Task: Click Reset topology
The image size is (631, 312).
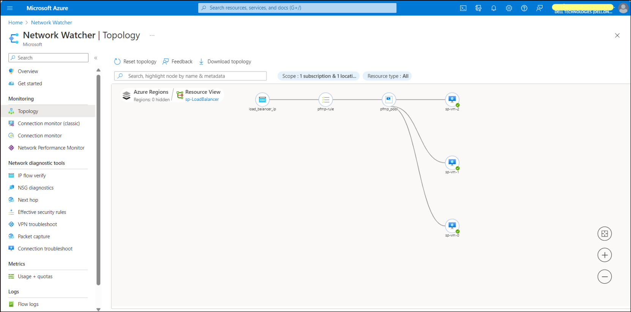Action: click(135, 61)
